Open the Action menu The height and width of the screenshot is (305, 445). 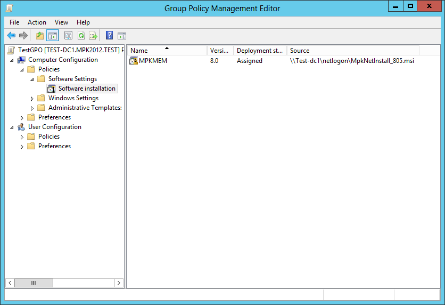point(37,22)
